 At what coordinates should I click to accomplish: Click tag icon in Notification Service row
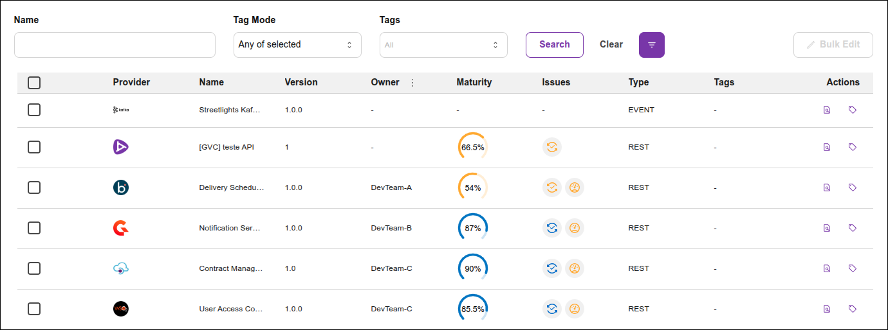(853, 228)
